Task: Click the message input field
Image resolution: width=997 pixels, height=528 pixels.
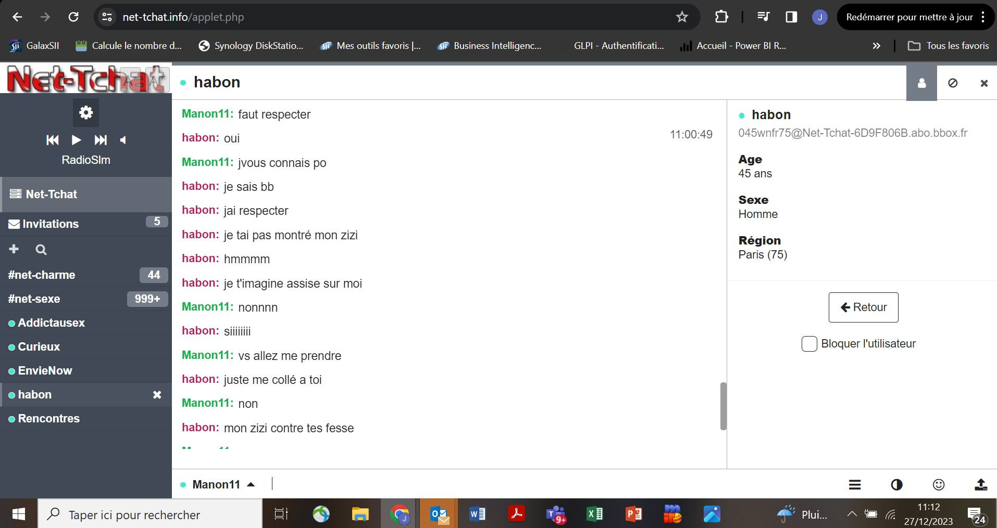Action: coord(552,484)
